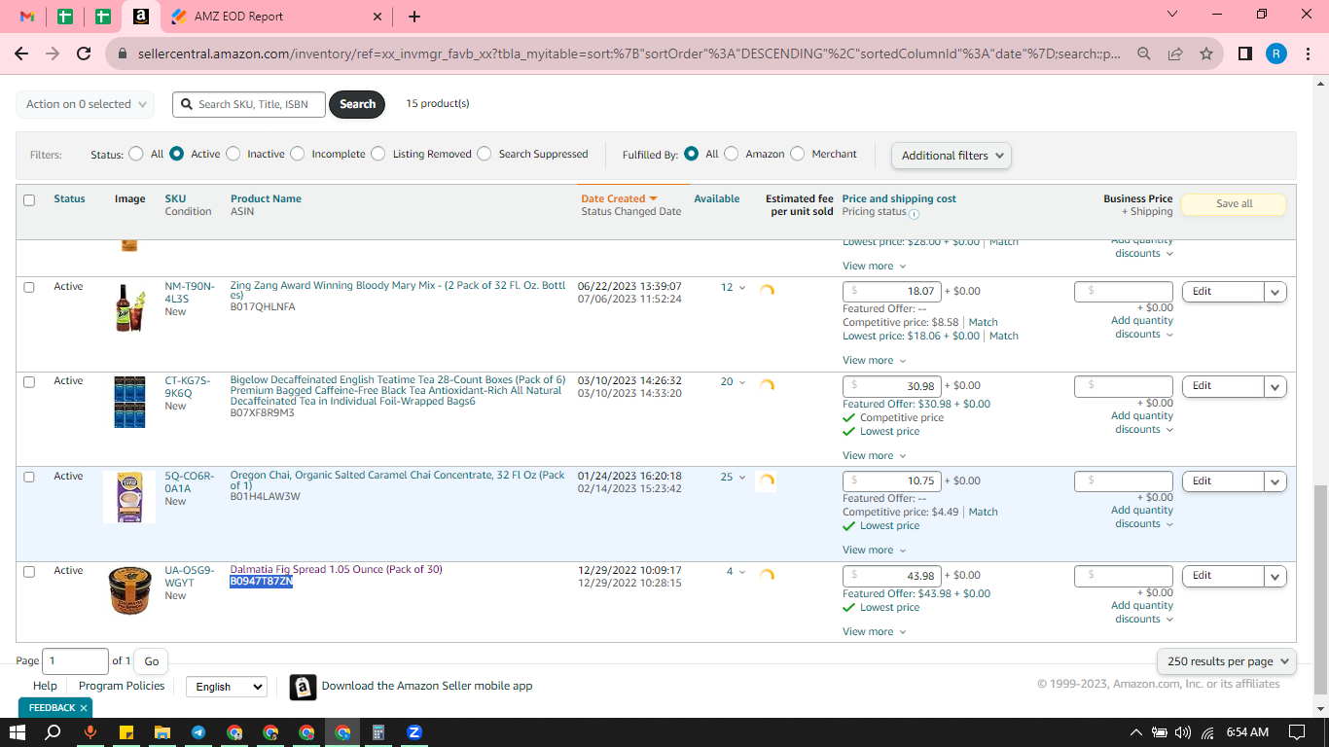Bookmark this page with the star icon

tap(1206, 53)
